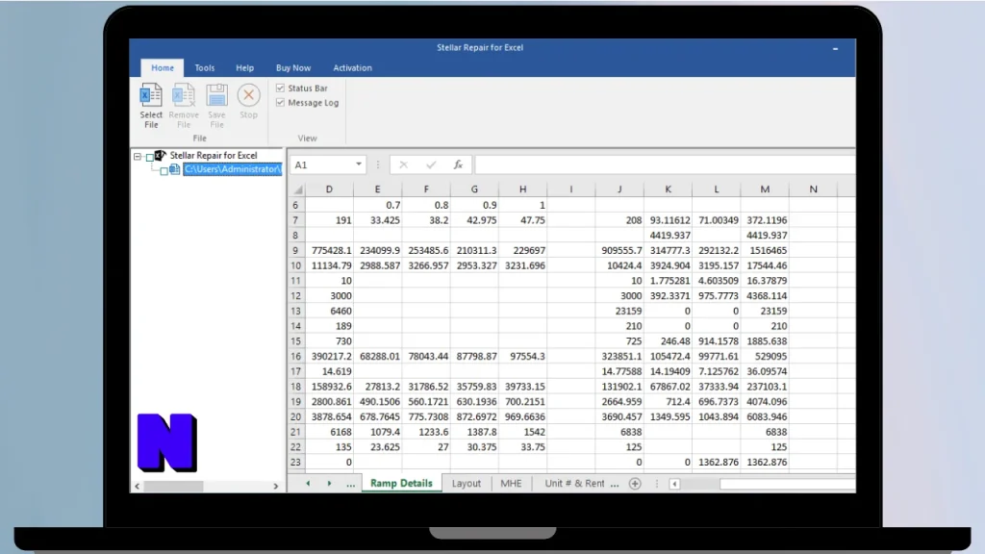
Task: Click cell containing 97554.3
Action: click(522, 356)
